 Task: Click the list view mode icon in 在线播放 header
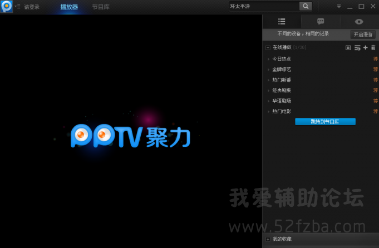coord(348,48)
